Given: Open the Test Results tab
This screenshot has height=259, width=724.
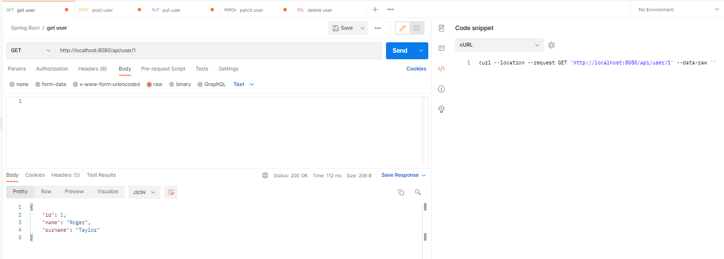Looking at the screenshot, I should 102,175.
